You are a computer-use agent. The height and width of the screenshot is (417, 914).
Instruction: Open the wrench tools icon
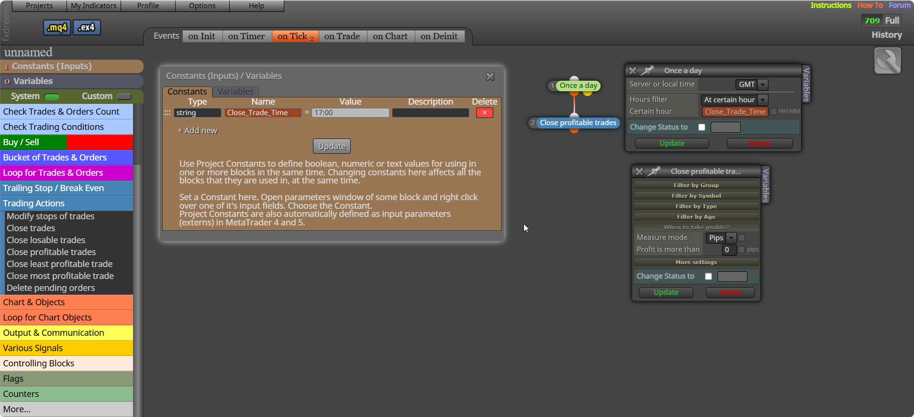[888, 61]
